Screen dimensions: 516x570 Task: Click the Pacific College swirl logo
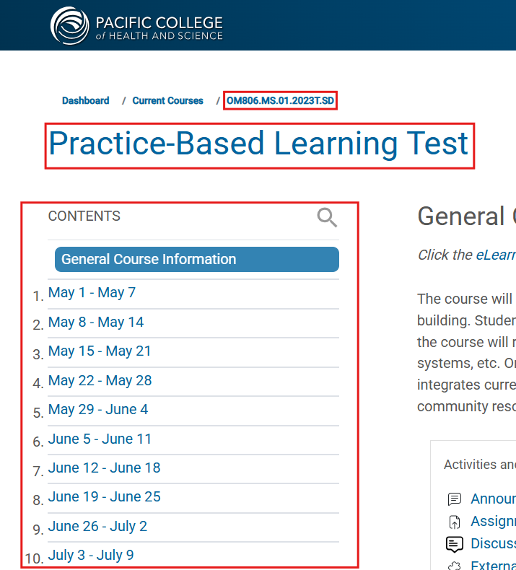click(x=69, y=26)
